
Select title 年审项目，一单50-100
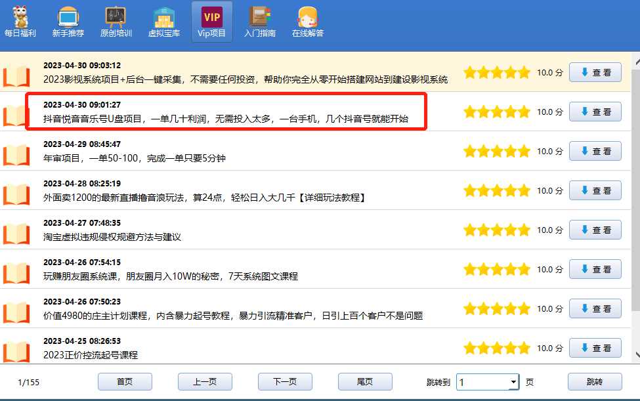click(x=135, y=158)
